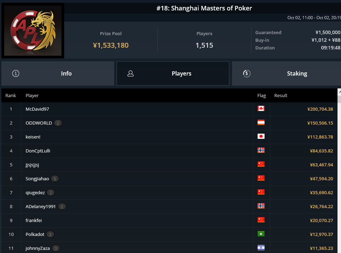Click the Macau flag for Polkadot
Screen dimensions: 341x253
point(261,234)
